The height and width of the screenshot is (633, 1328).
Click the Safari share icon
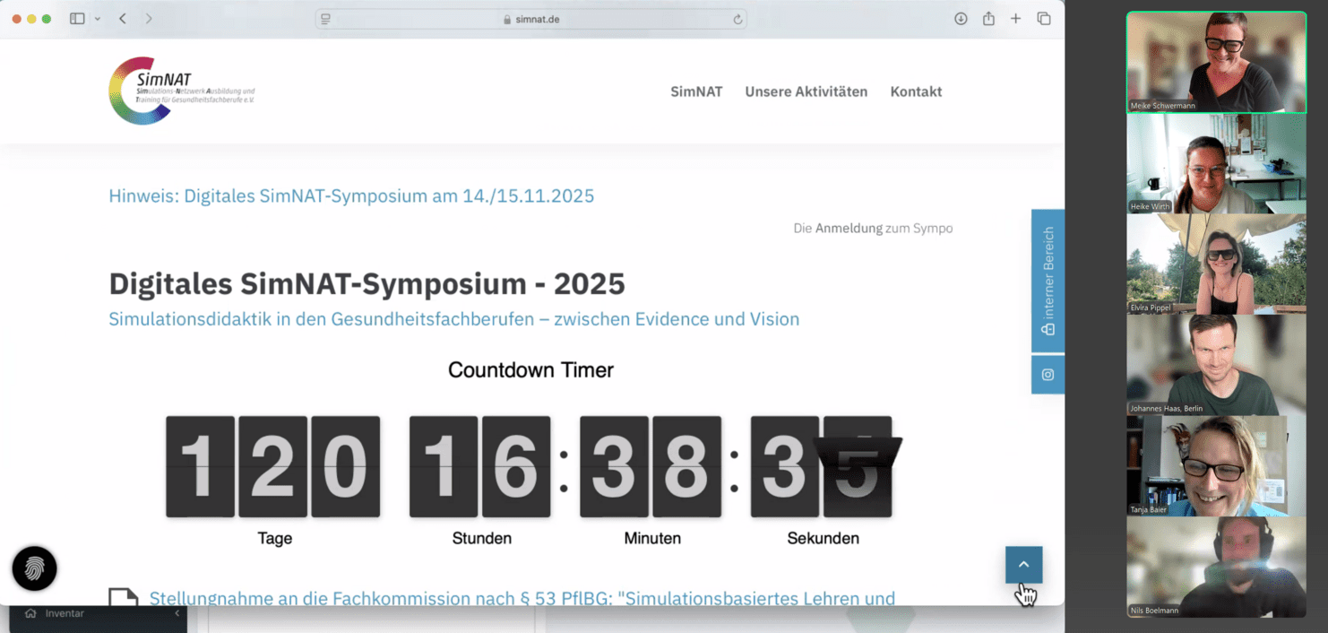pos(988,19)
